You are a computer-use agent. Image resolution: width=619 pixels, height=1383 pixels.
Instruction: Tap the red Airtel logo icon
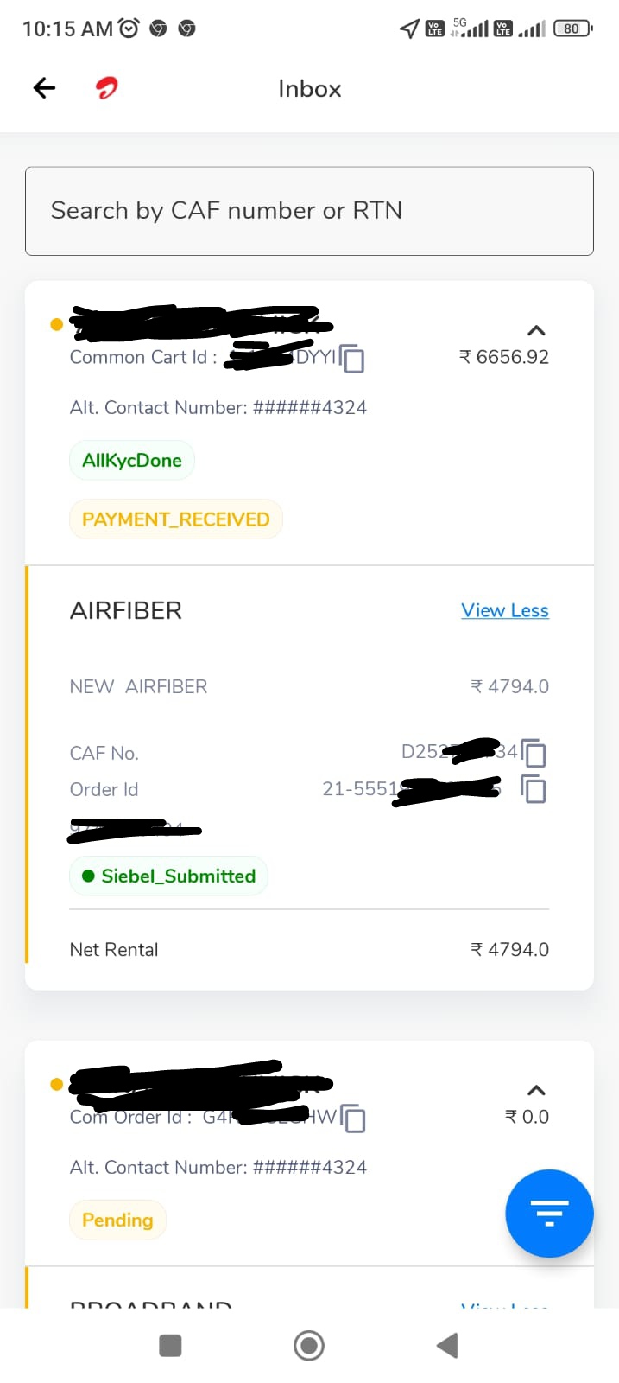[x=107, y=88]
